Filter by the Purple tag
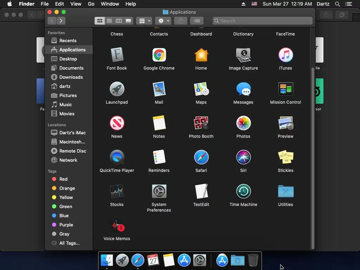This screenshot has height=270, width=360. (69, 225)
